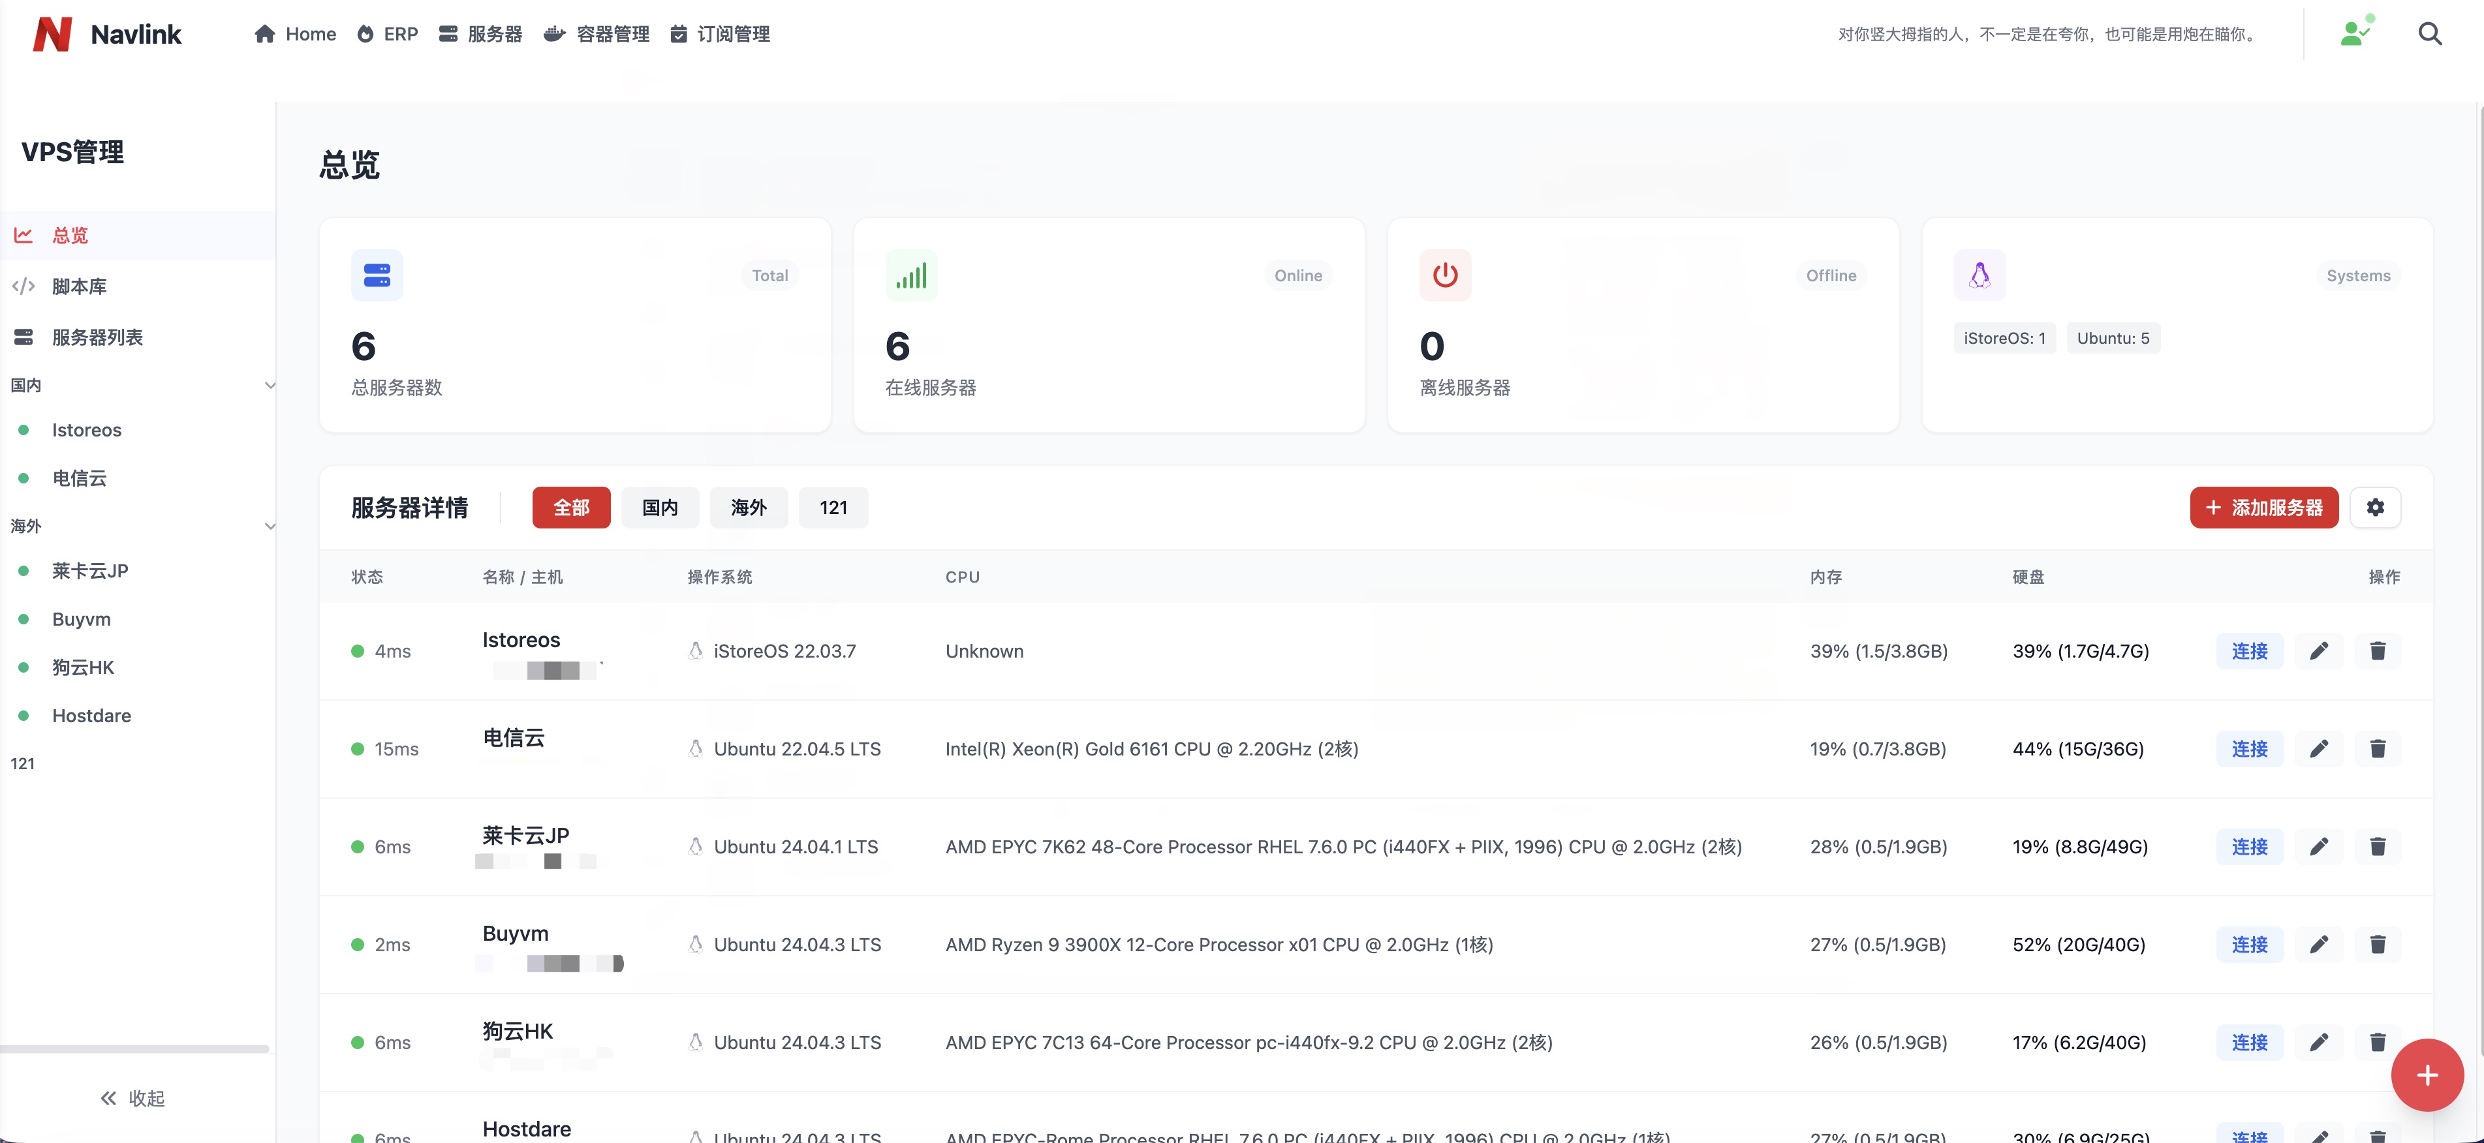The height and width of the screenshot is (1143, 2484).
Task: Open the settings gear beside 添加服务器
Action: click(2376, 507)
